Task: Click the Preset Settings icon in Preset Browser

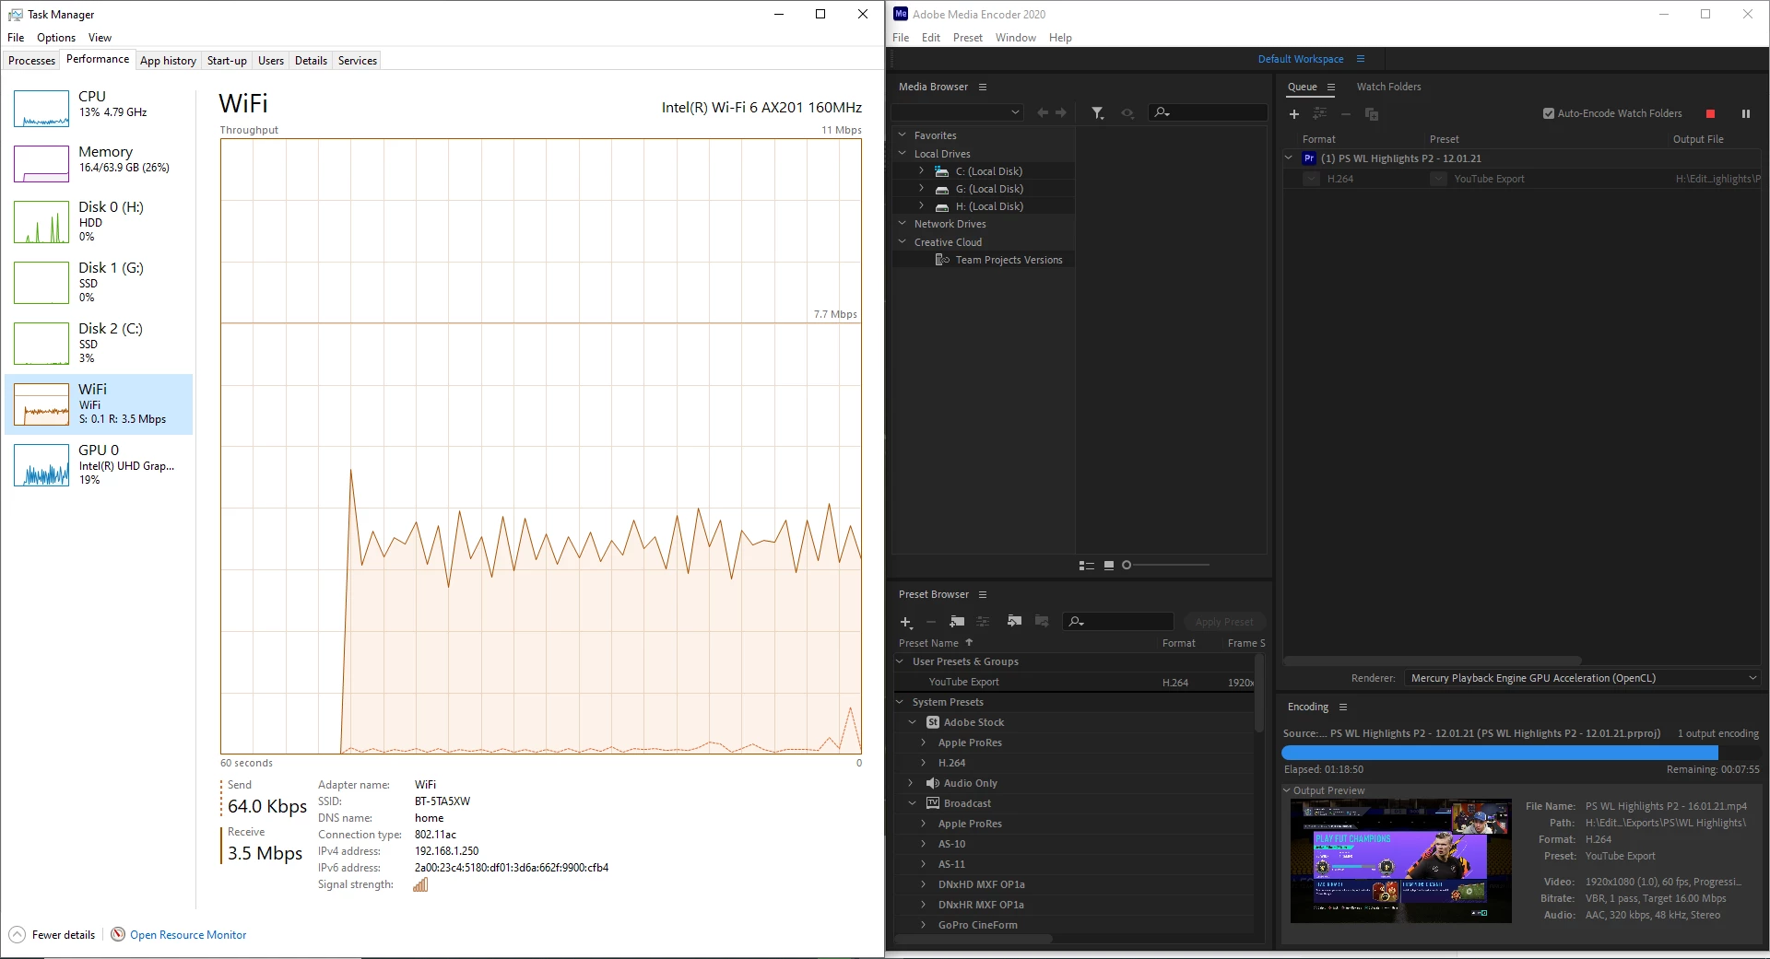Action: (x=983, y=621)
